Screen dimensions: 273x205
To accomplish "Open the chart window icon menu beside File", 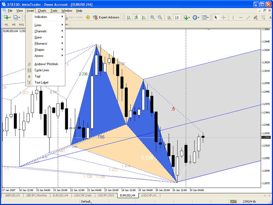I will click(4, 11).
